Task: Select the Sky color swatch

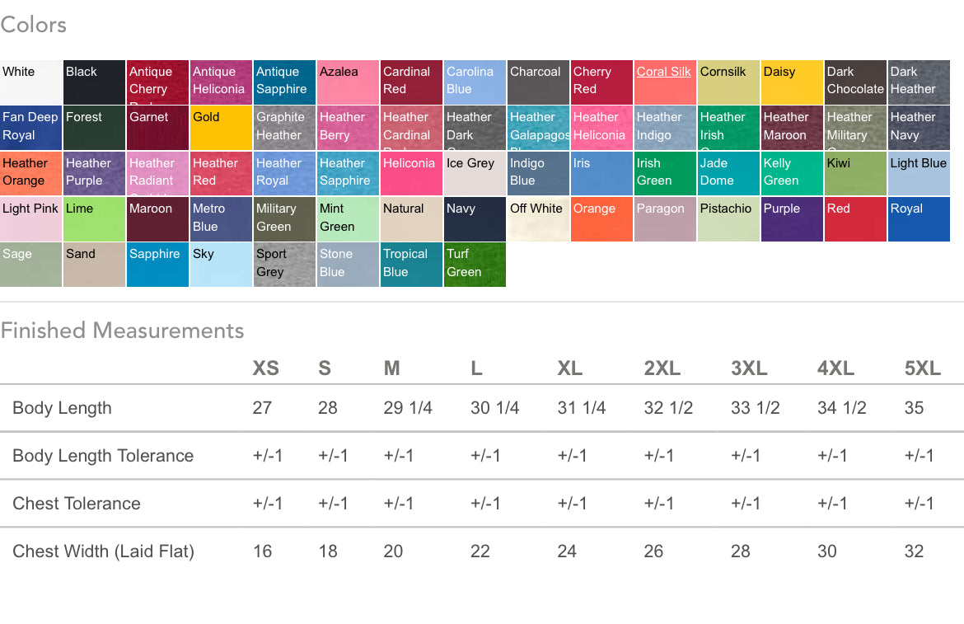Action: point(221,265)
